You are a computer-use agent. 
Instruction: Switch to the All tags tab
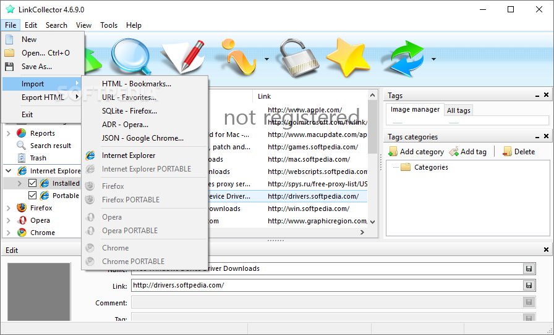(x=459, y=110)
